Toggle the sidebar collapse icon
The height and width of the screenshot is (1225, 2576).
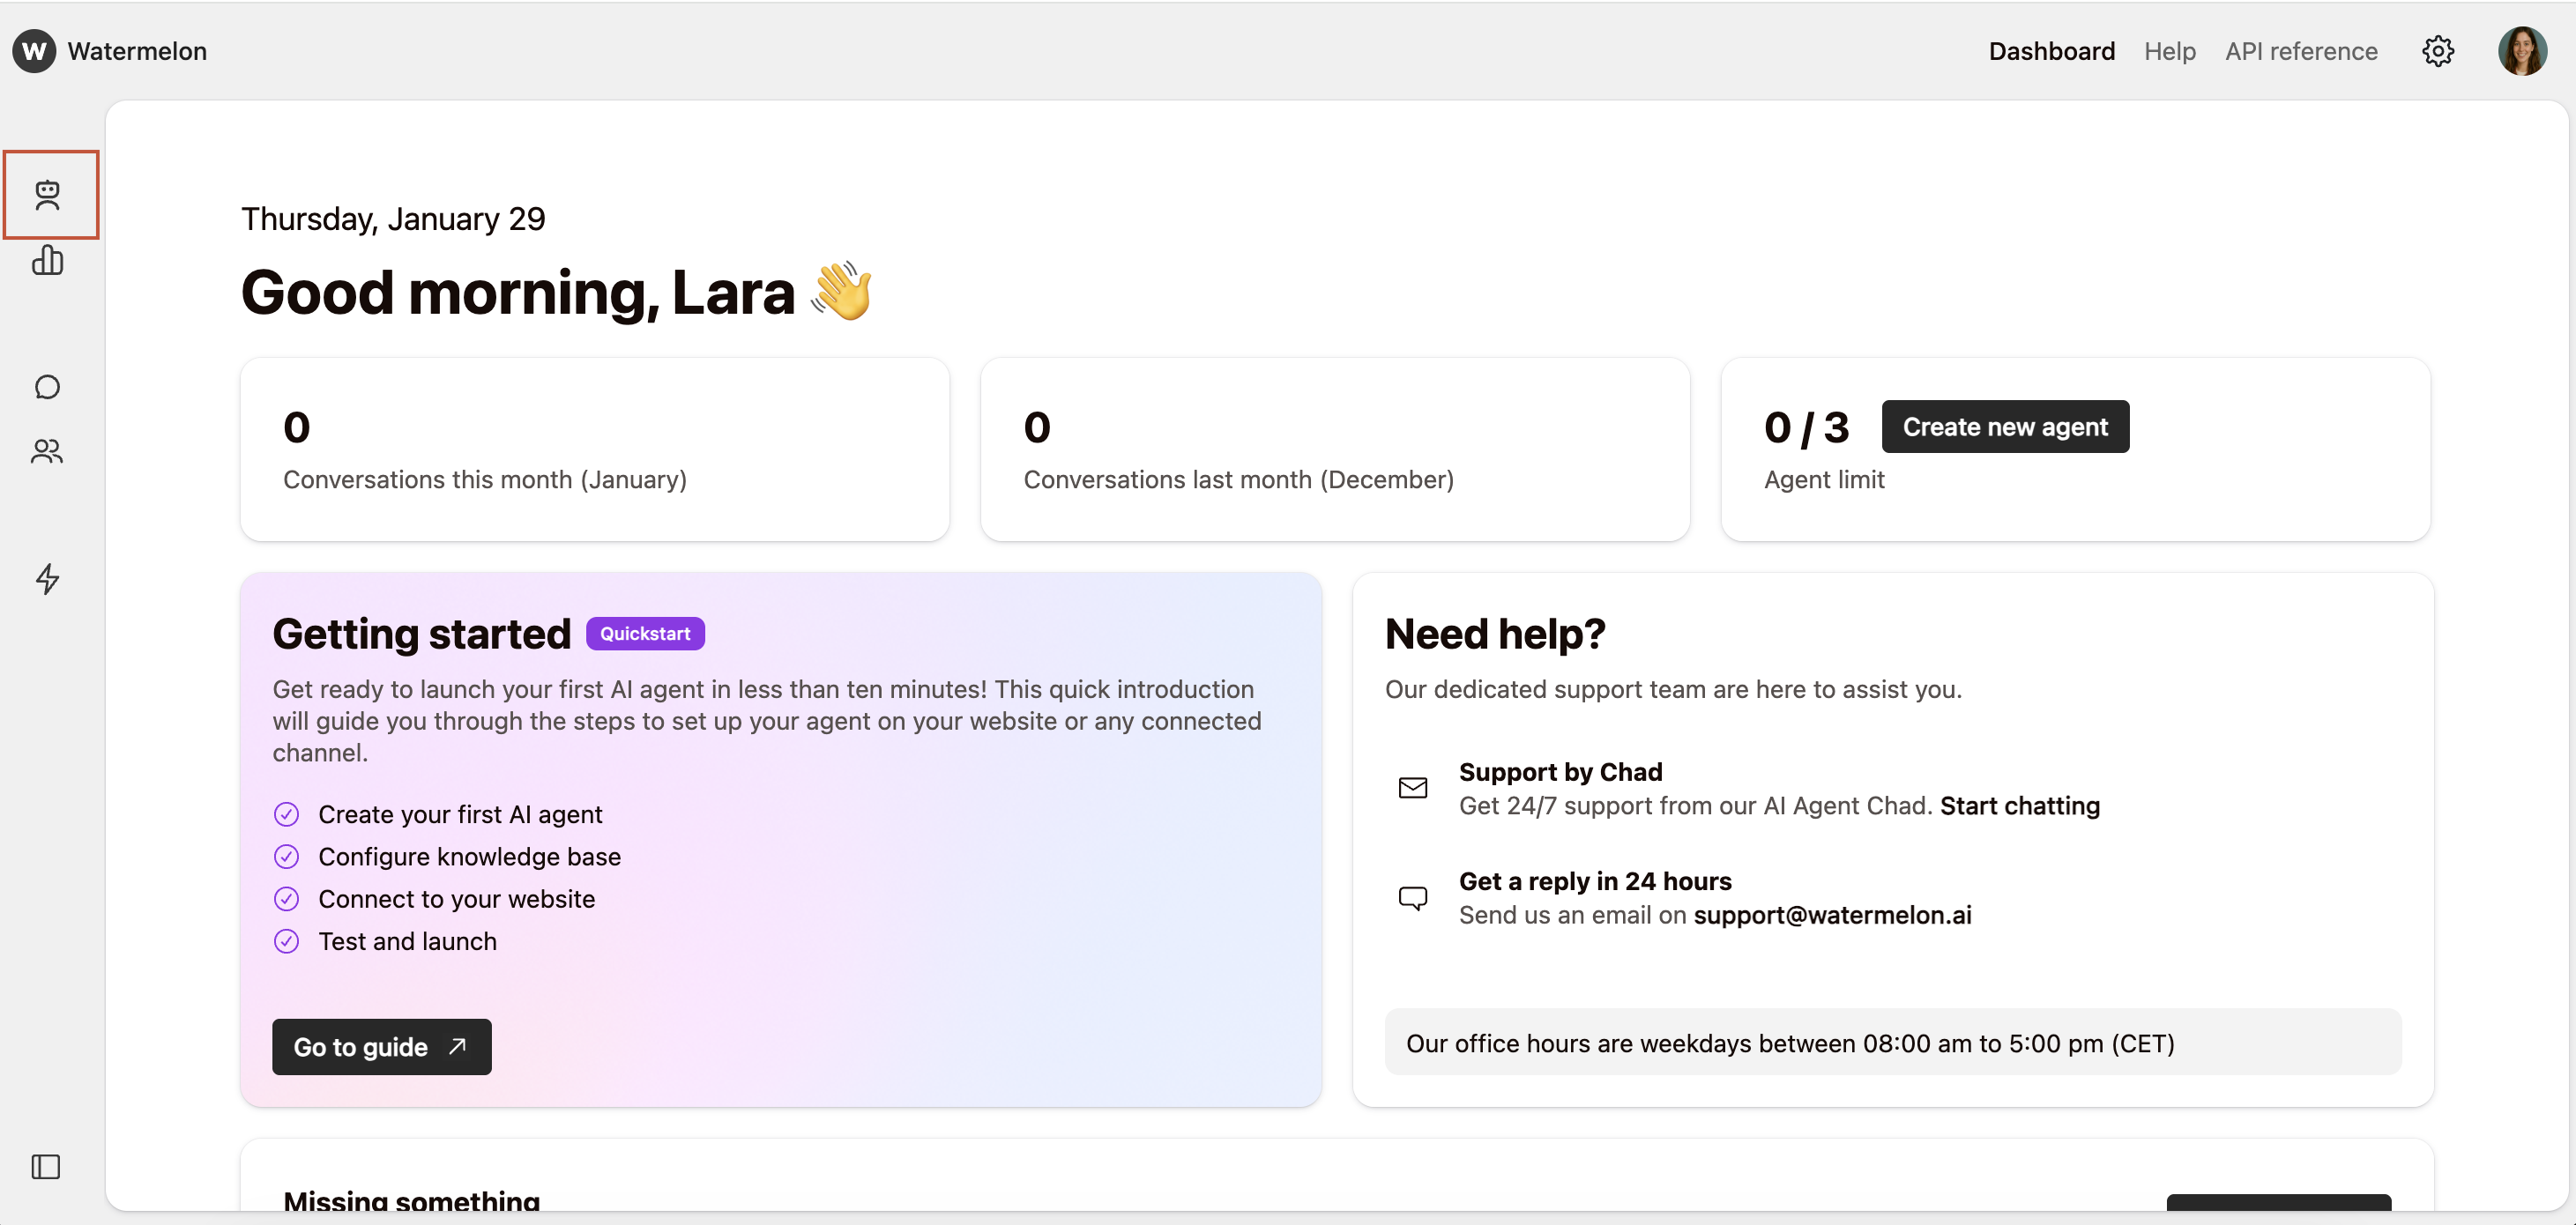point(46,1166)
